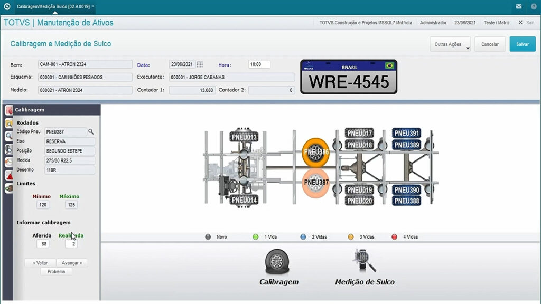Click the folder search sidebar icon
The image size is (541, 304).
click(x=8, y=123)
